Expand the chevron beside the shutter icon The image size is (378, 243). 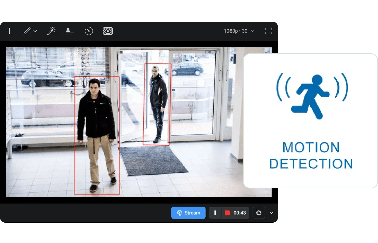coord(271,213)
